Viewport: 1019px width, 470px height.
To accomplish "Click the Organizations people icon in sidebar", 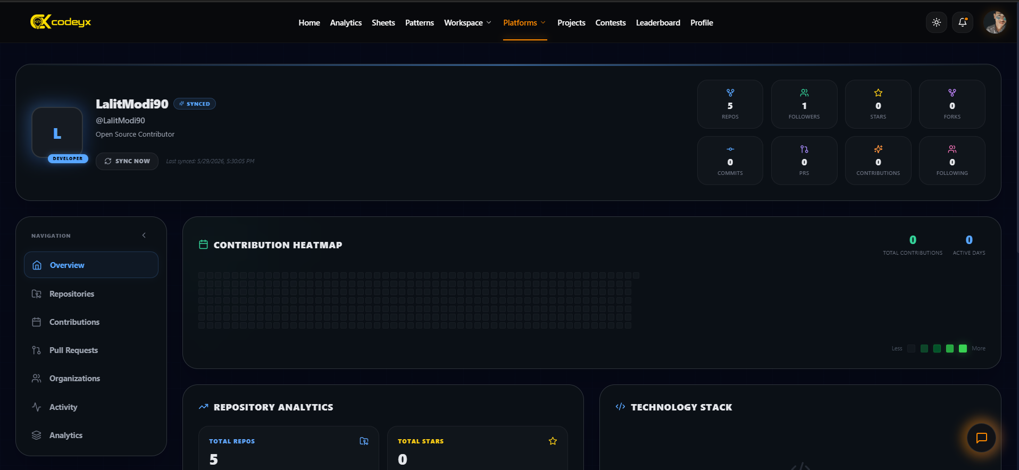I will pos(36,378).
